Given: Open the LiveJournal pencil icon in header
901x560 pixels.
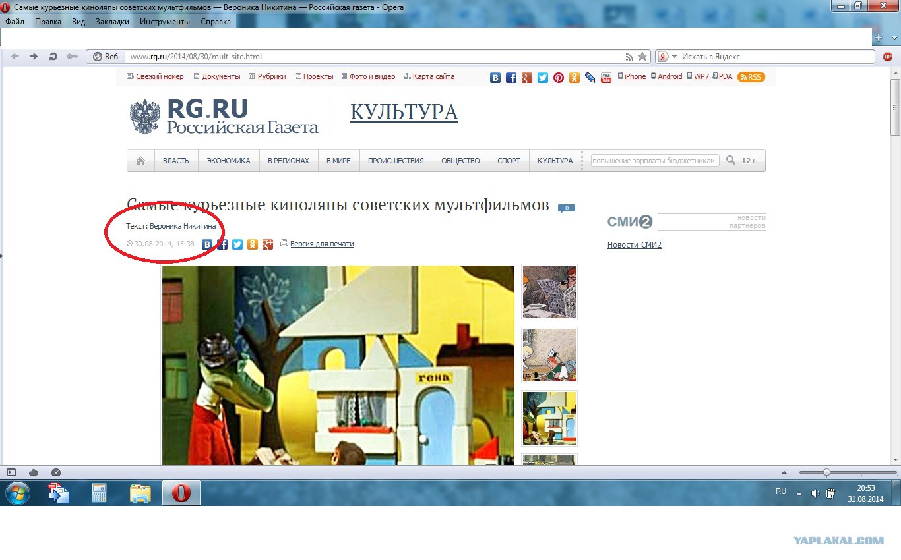Looking at the screenshot, I should 590,78.
